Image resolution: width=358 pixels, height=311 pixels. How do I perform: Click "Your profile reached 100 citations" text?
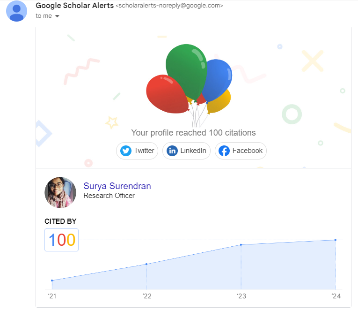[193, 133]
